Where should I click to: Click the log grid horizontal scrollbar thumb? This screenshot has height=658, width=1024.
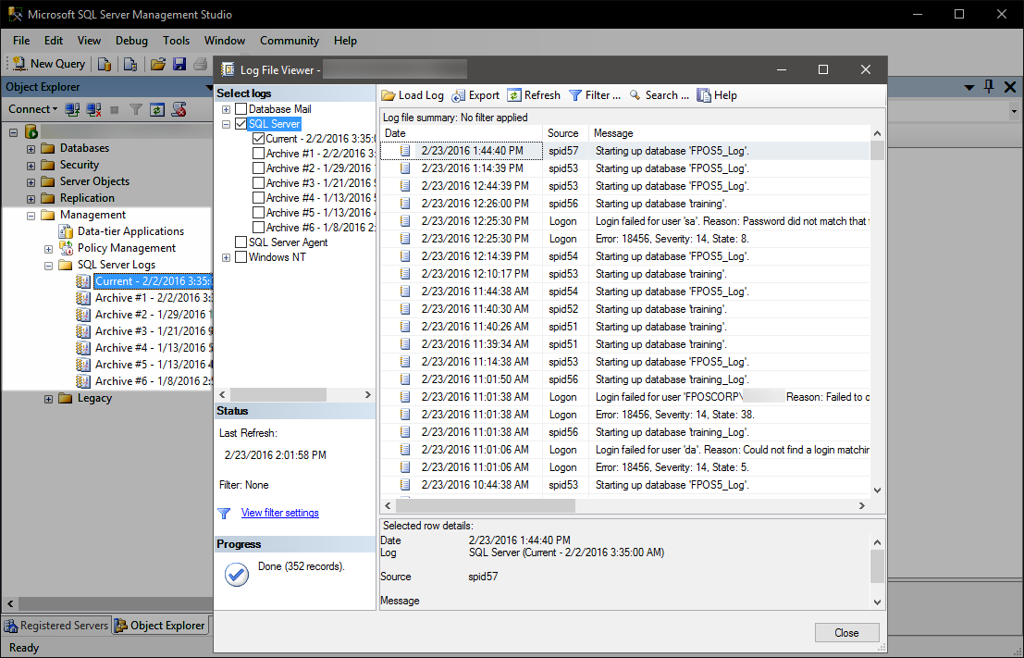(486, 505)
